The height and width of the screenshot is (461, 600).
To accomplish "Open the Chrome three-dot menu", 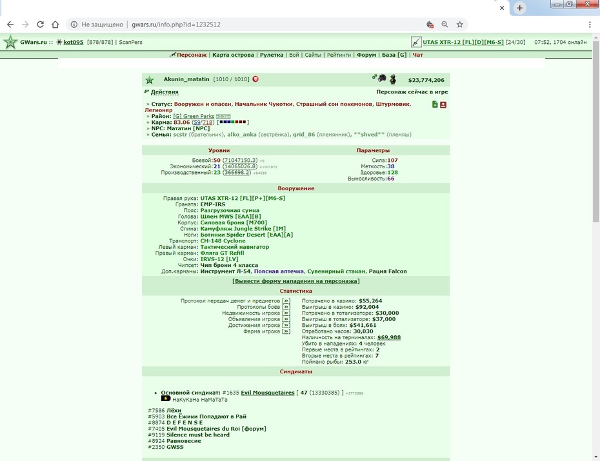I will tap(590, 25).
